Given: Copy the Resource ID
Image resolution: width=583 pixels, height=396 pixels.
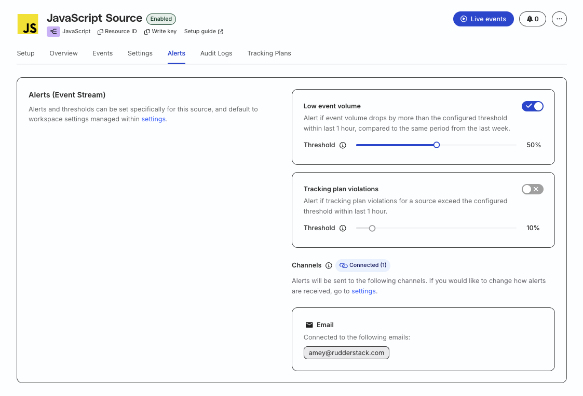Looking at the screenshot, I should pos(117,32).
